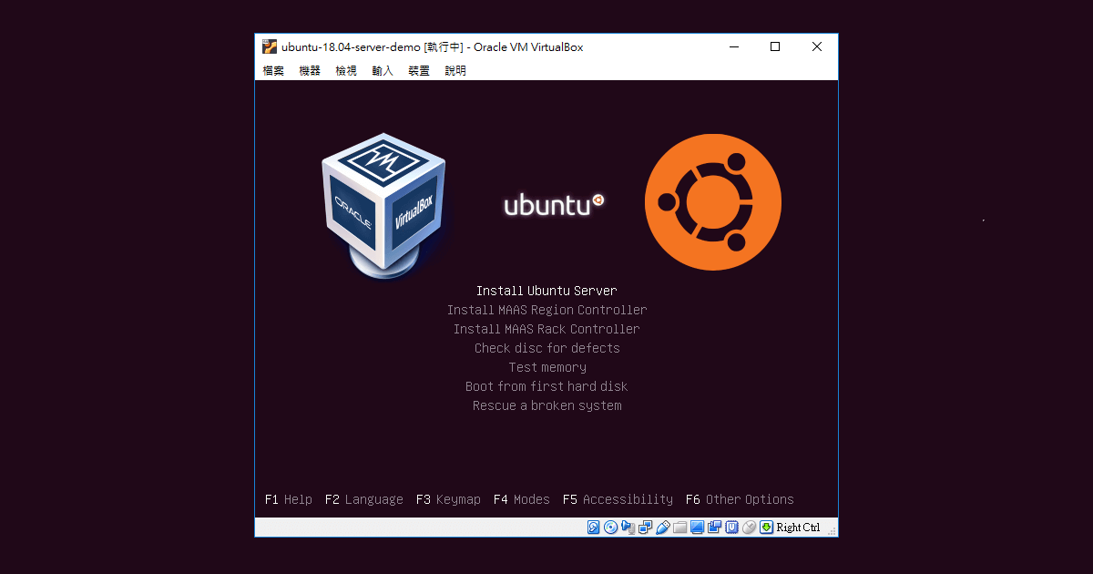Click the Right Ctrl host key label
Viewport: 1093px width, 574px height.
pyautogui.click(x=798, y=528)
